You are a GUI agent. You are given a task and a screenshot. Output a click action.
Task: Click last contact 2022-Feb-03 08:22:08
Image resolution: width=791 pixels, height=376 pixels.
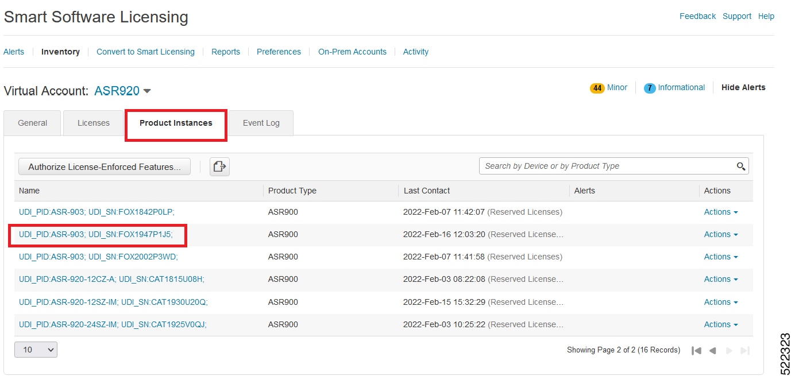pos(444,279)
